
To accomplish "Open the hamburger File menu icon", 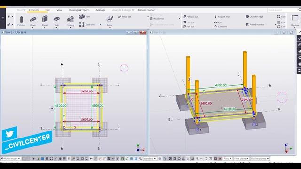I will (x=3, y=18).
